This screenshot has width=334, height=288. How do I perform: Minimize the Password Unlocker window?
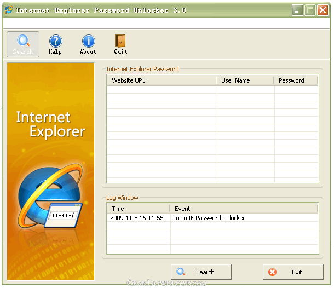pos(297,10)
